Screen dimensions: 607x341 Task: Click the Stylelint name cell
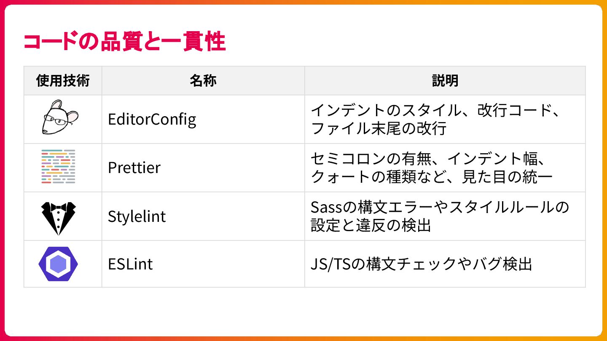tap(137, 216)
